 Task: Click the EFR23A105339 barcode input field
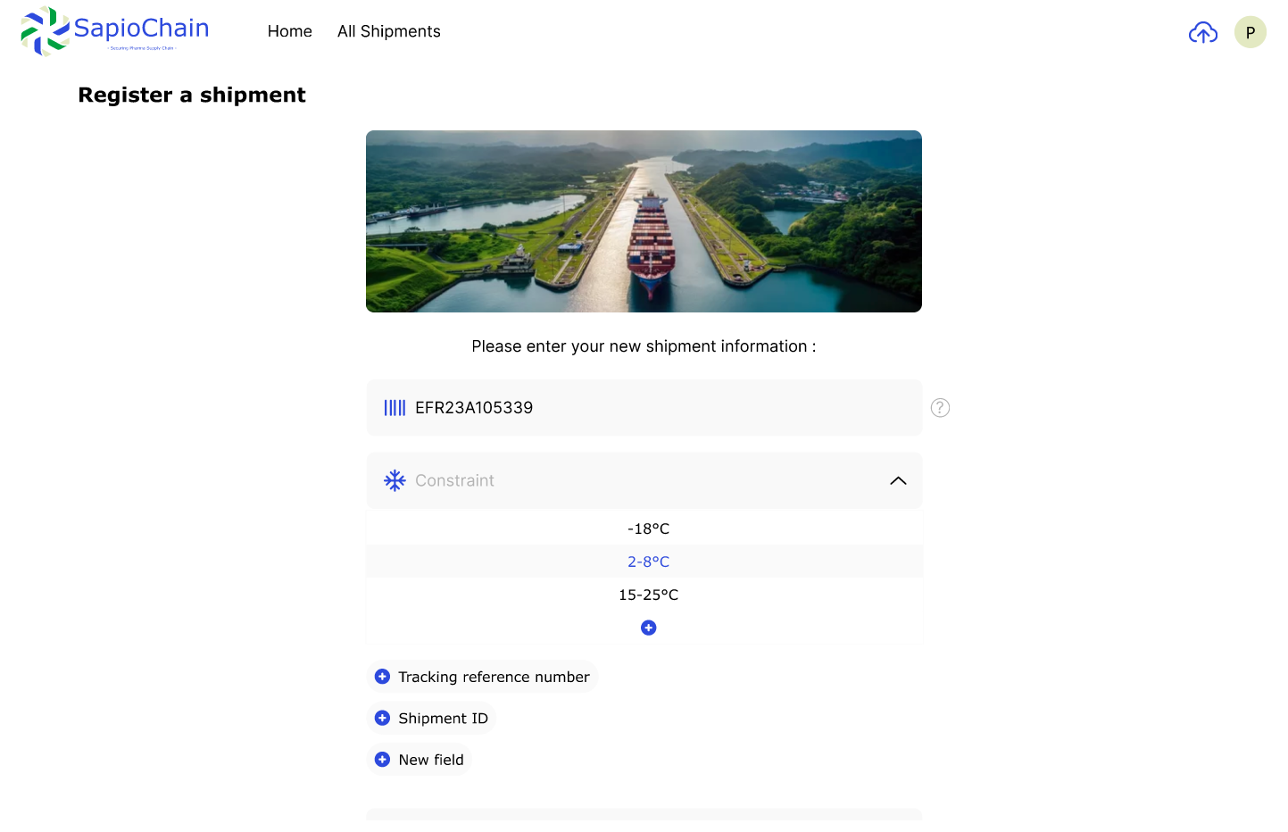coord(661,408)
